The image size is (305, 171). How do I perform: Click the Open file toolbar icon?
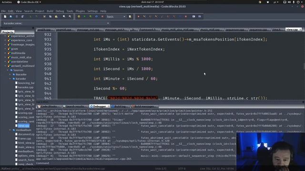click(x=11, y=17)
